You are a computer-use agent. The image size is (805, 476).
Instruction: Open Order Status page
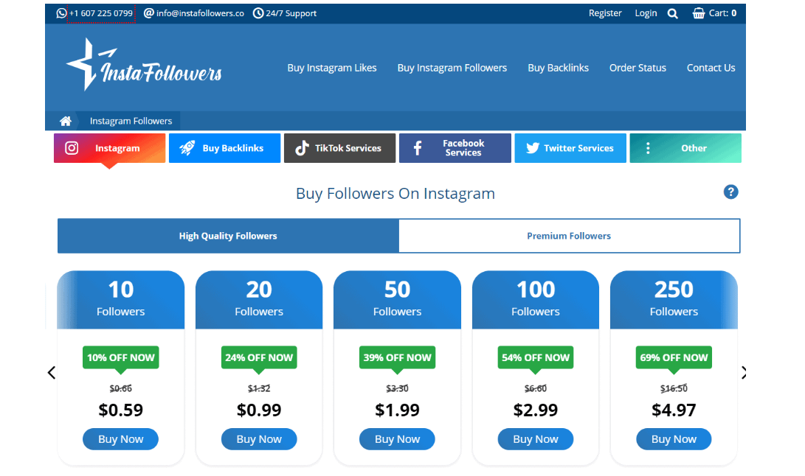(x=638, y=68)
